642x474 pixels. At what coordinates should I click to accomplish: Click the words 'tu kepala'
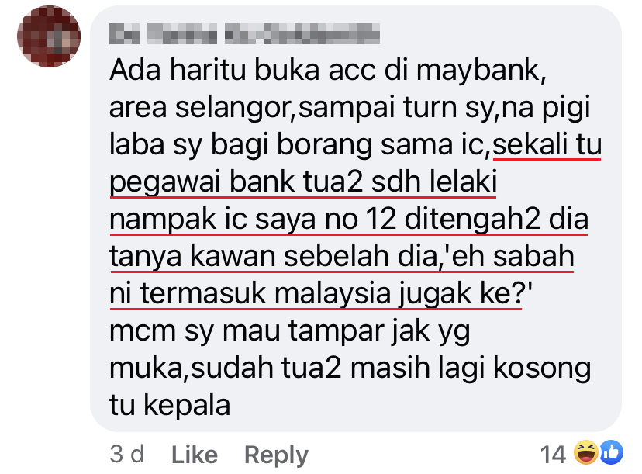(170, 406)
